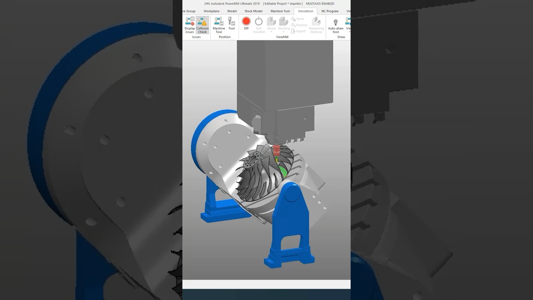Switch to the NC Program tab
This screenshot has width=533, height=300.
point(330,11)
